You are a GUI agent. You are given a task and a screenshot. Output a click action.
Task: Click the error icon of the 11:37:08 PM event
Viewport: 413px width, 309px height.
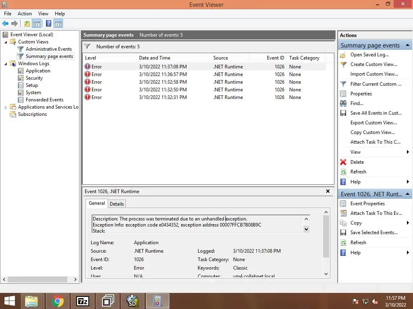coord(88,66)
